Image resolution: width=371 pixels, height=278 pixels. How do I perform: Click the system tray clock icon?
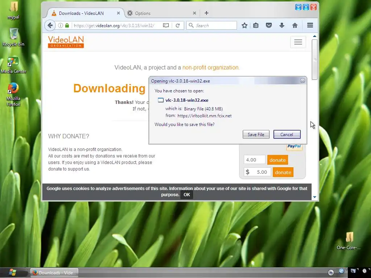pos(364,271)
